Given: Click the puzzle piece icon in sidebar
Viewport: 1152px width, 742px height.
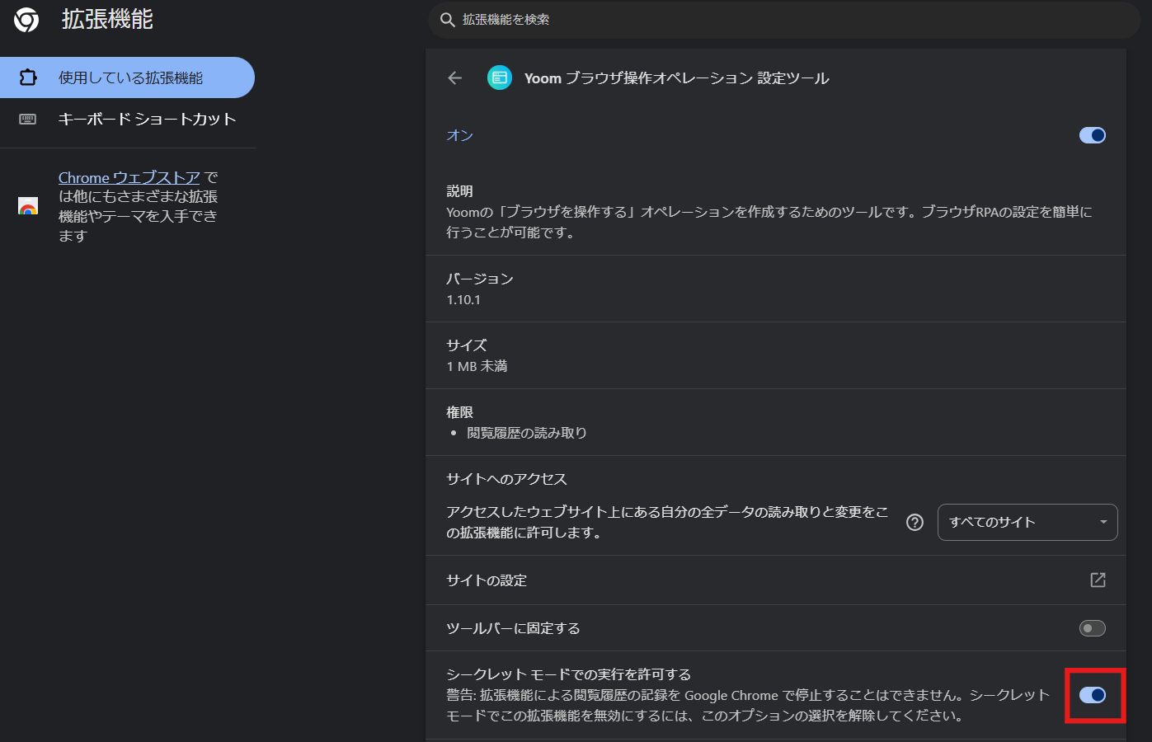Looking at the screenshot, I should click(x=28, y=77).
